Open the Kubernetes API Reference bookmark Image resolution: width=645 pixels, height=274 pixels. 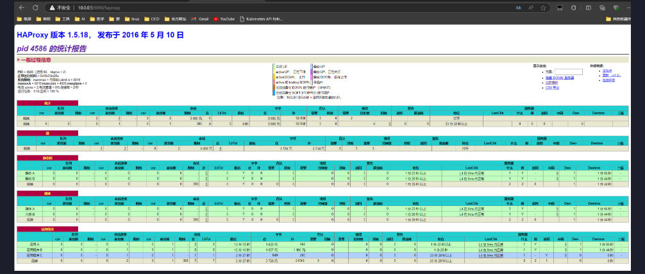click(x=261, y=19)
